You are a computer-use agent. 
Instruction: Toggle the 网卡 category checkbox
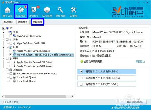pyautogui.click(x=7, y=47)
